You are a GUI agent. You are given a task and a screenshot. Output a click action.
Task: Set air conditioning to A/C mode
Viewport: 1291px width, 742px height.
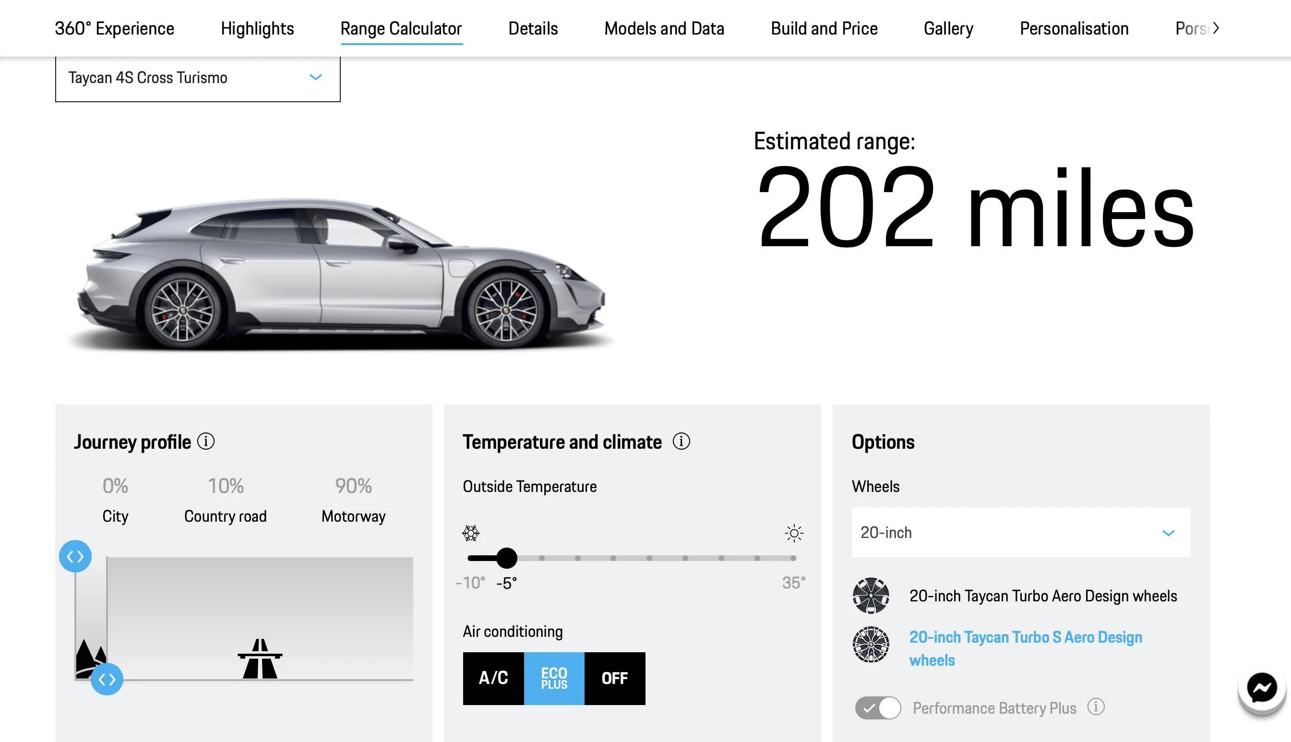[x=493, y=678]
